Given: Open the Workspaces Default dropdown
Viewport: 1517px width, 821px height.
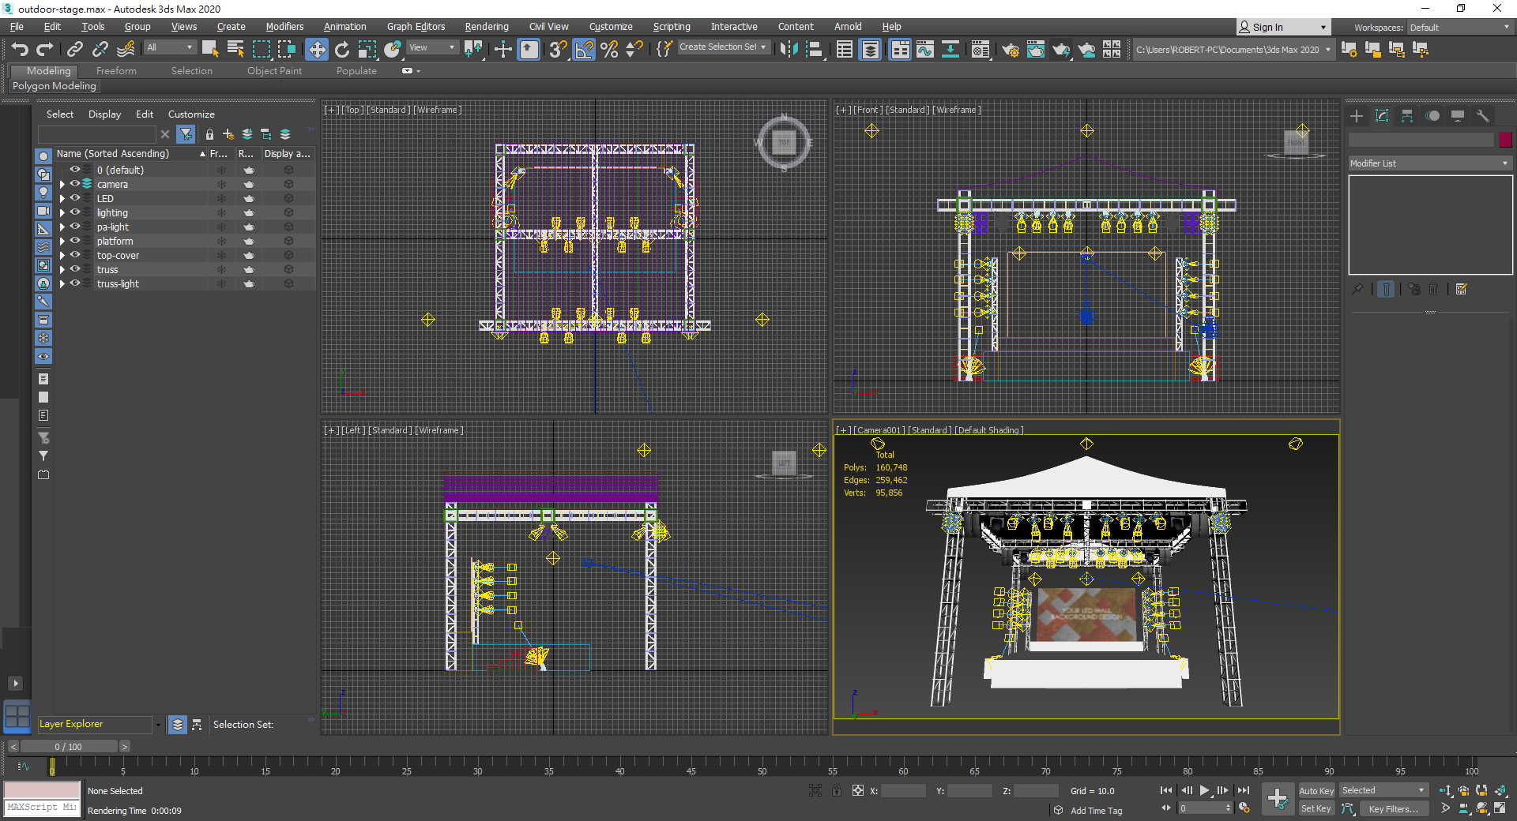Looking at the screenshot, I should tap(1459, 28).
